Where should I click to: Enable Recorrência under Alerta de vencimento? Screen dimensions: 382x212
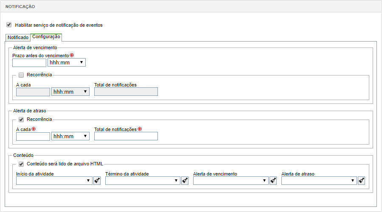(x=21, y=75)
